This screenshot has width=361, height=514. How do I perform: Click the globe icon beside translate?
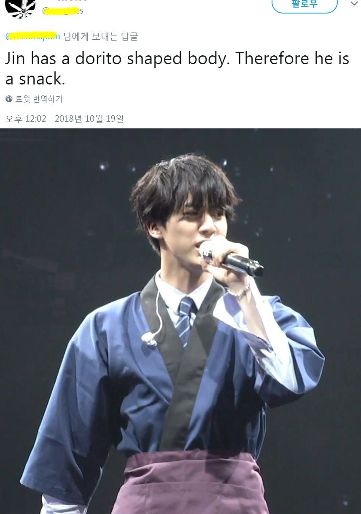[9, 99]
